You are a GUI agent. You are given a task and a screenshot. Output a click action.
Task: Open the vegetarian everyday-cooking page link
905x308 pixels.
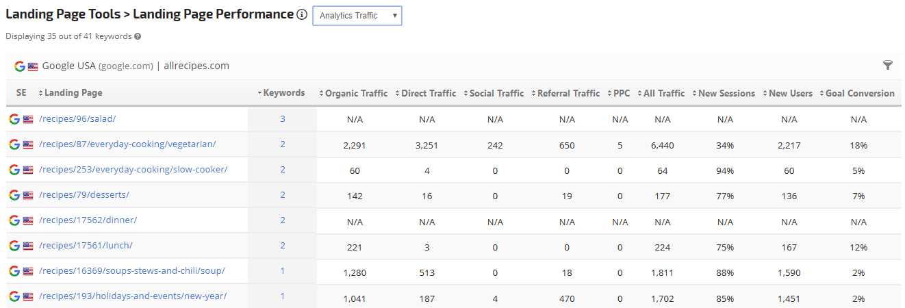pos(127,144)
